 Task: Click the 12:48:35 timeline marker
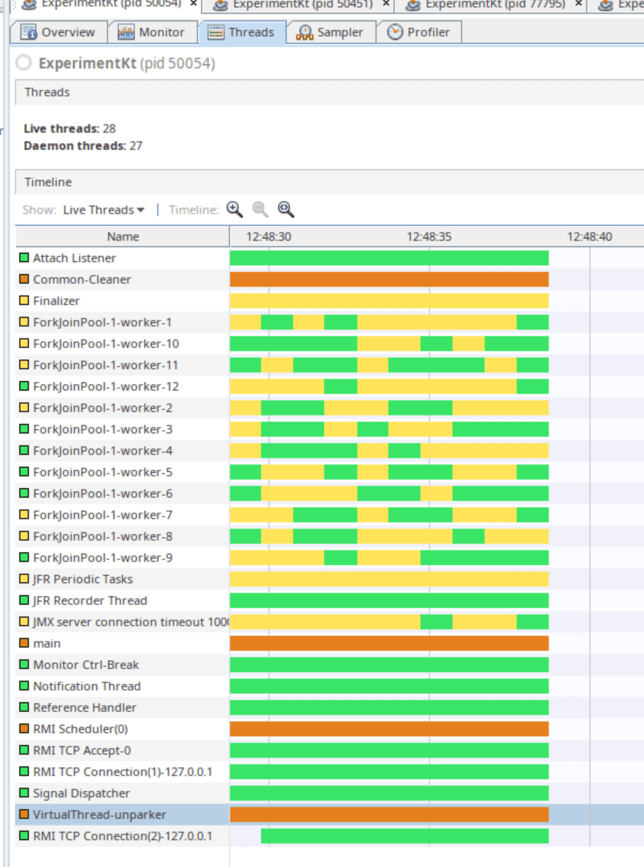[x=429, y=237]
